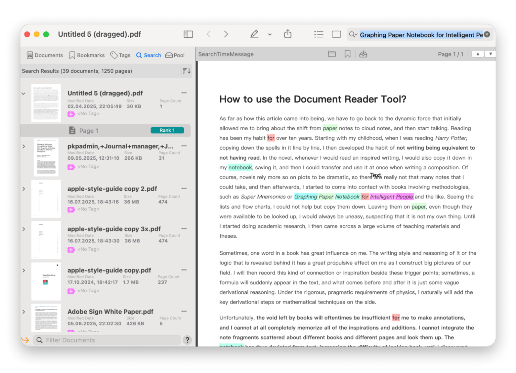
Task: Click the Search Results summary text
Action: click(x=77, y=71)
